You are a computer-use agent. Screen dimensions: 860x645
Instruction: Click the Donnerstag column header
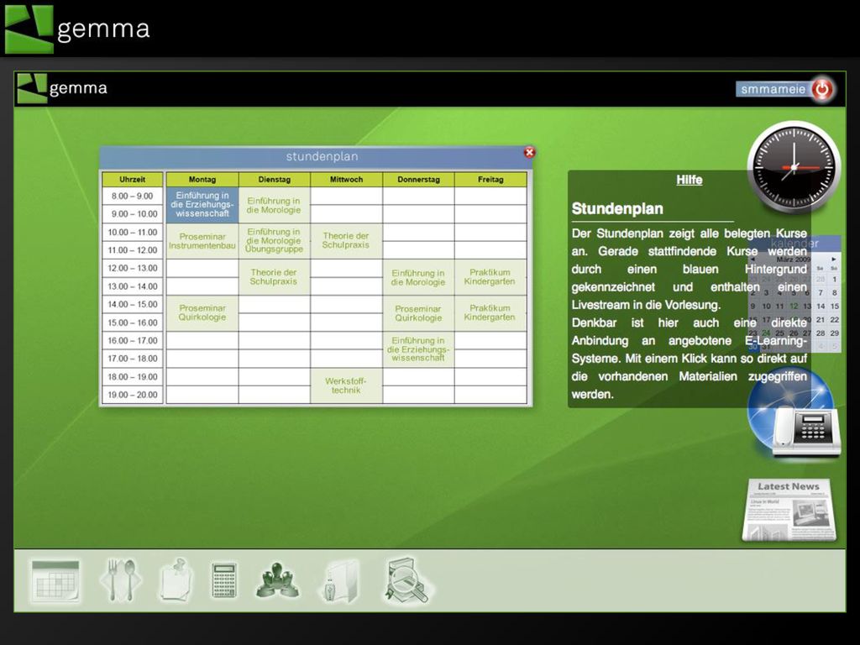pos(418,180)
